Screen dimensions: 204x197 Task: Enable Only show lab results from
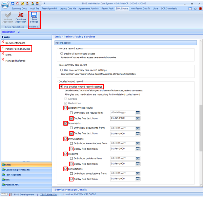pos(71,113)
